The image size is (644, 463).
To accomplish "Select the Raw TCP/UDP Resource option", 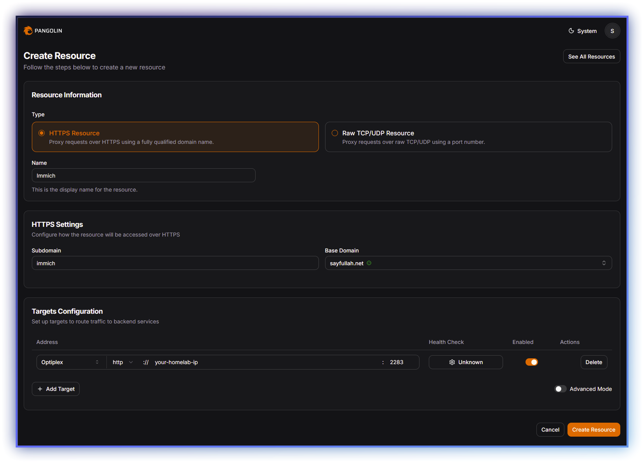I will click(x=335, y=133).
